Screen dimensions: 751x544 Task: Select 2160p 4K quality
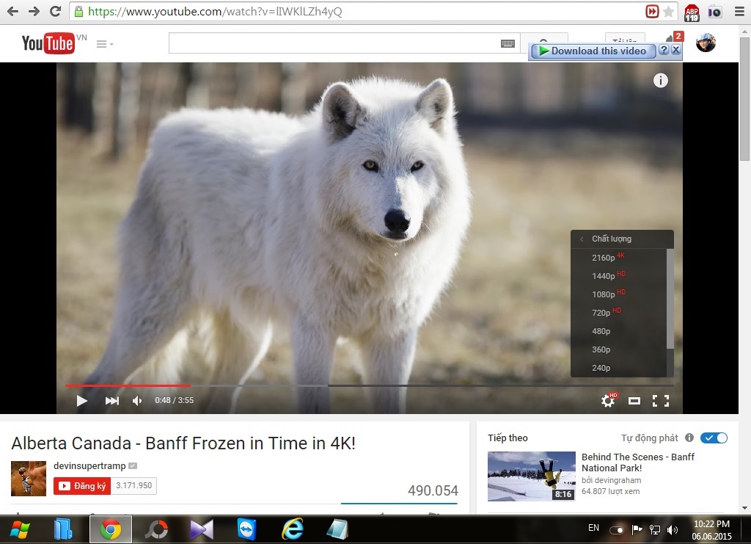(604, 258)
